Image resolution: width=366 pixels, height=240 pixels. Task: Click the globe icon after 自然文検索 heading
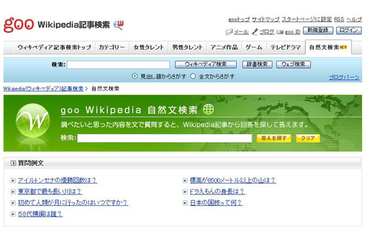(x=208, y=109)
